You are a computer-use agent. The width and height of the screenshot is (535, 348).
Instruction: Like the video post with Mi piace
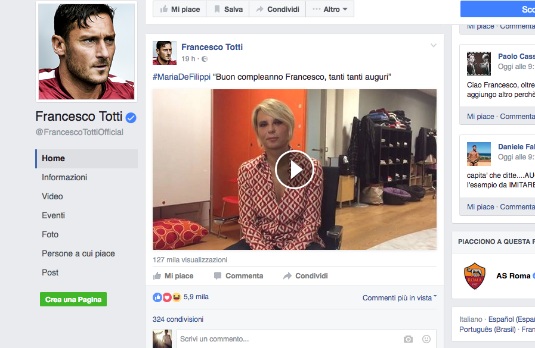click(x=173, y=276)
